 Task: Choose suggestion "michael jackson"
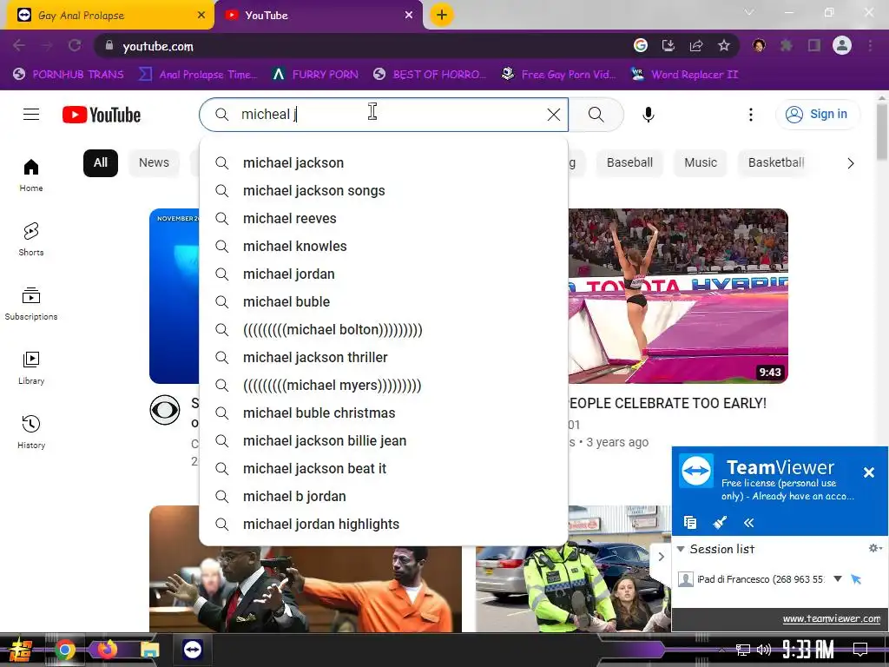tap(384, 162)
